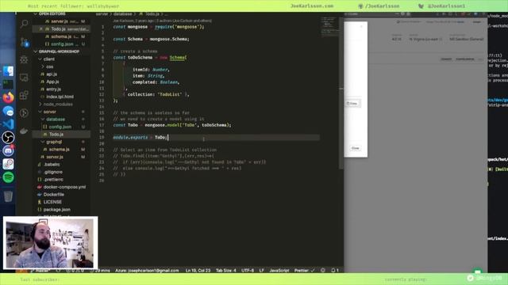Viewport: 508px width, 285px height.
Task: Open the Source Control view with badge
Action: coord(25,42)
